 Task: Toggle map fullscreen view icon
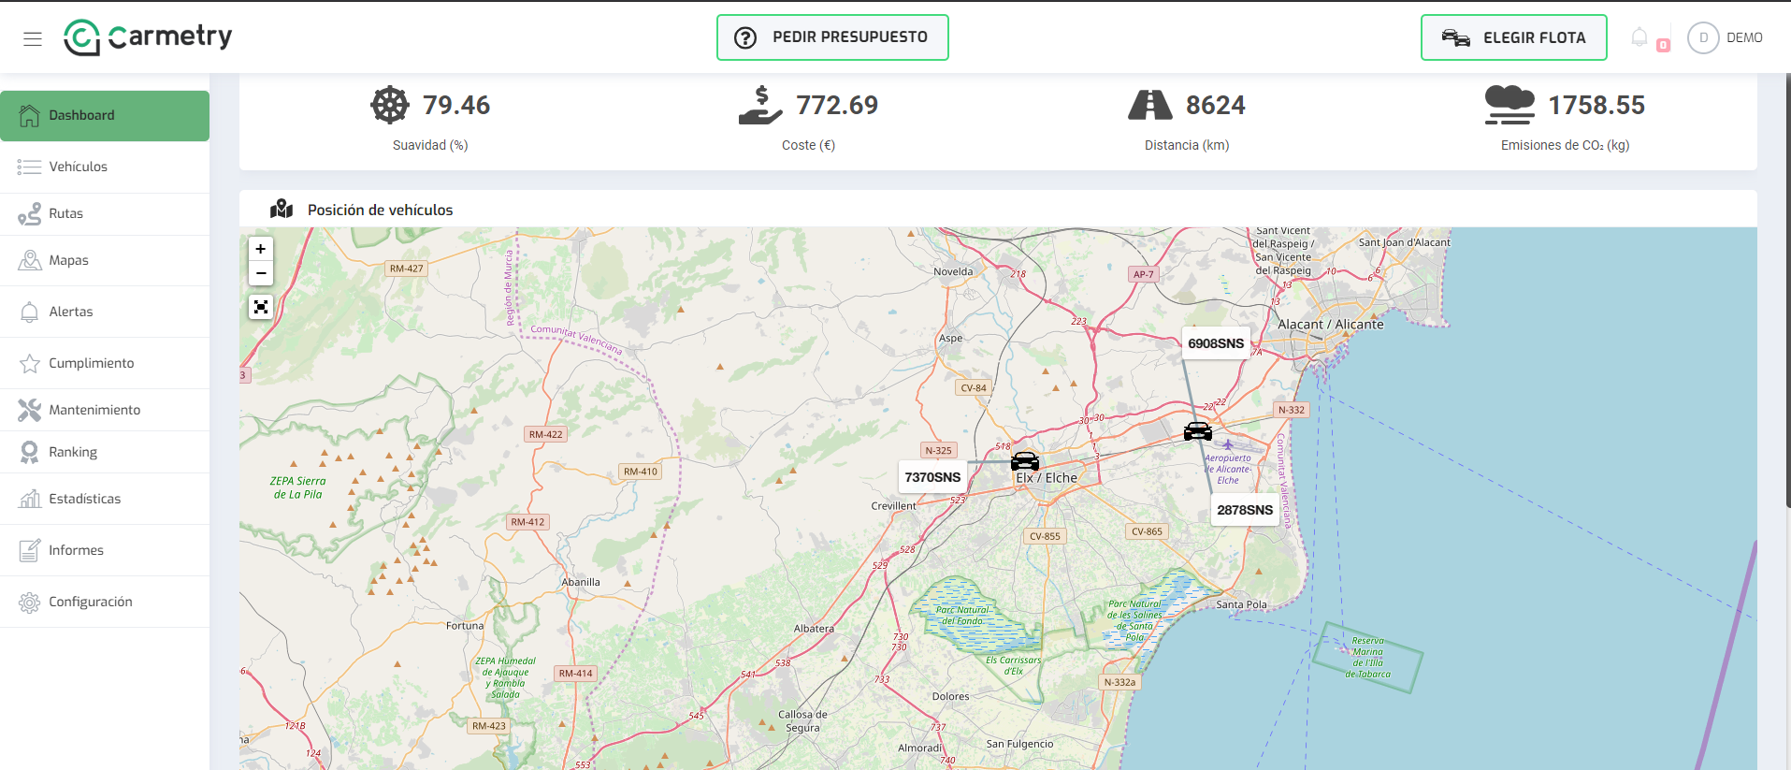(x=261, y=307)
